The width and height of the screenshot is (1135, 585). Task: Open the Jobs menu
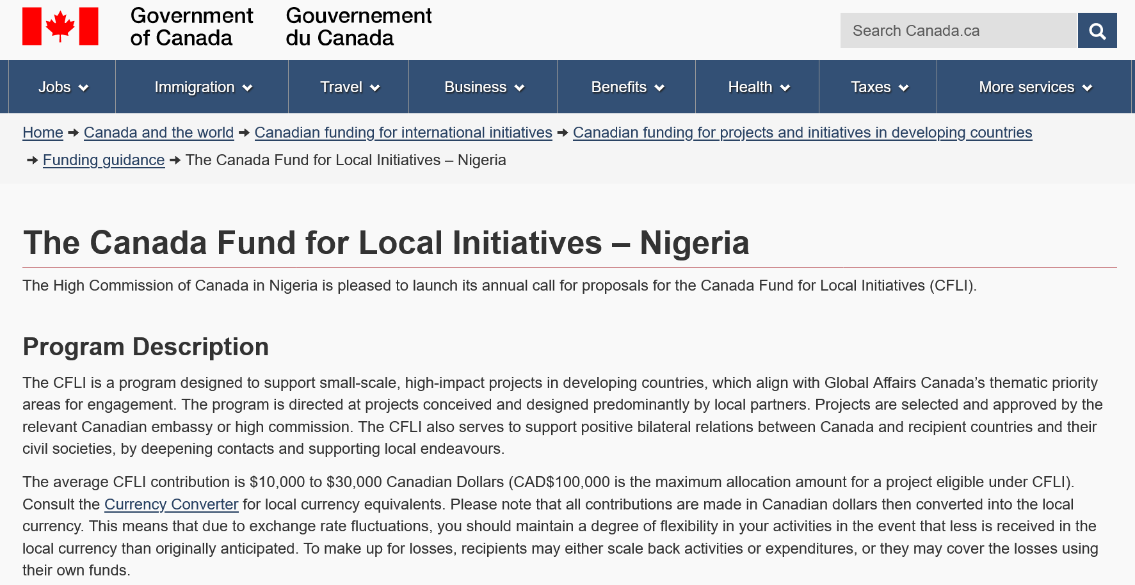tap(63, 87)
